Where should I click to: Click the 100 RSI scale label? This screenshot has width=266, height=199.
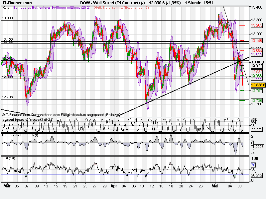(x=255, y=159)
